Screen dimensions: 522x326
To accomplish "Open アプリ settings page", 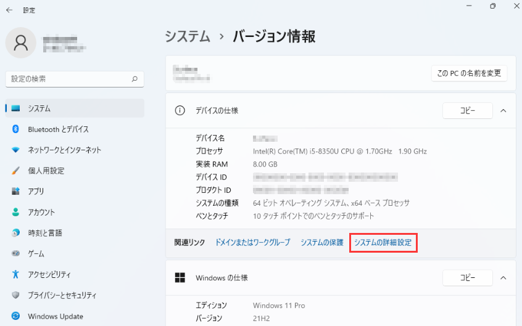I will pos(75,191).
